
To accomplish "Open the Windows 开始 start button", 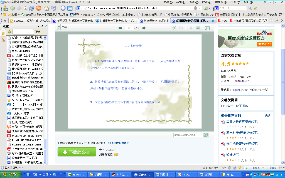I will click(x=10, y=175).
